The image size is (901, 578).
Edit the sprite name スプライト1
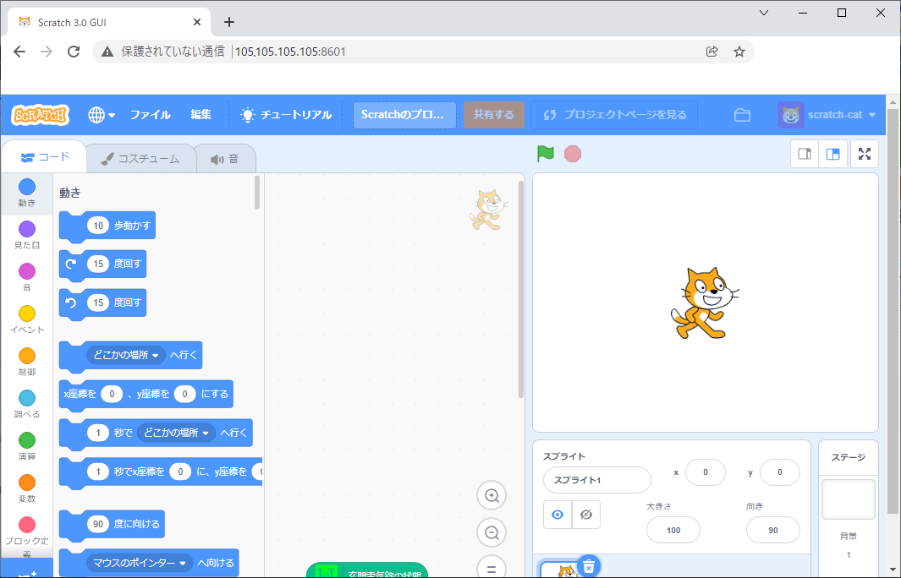[597, 480]
